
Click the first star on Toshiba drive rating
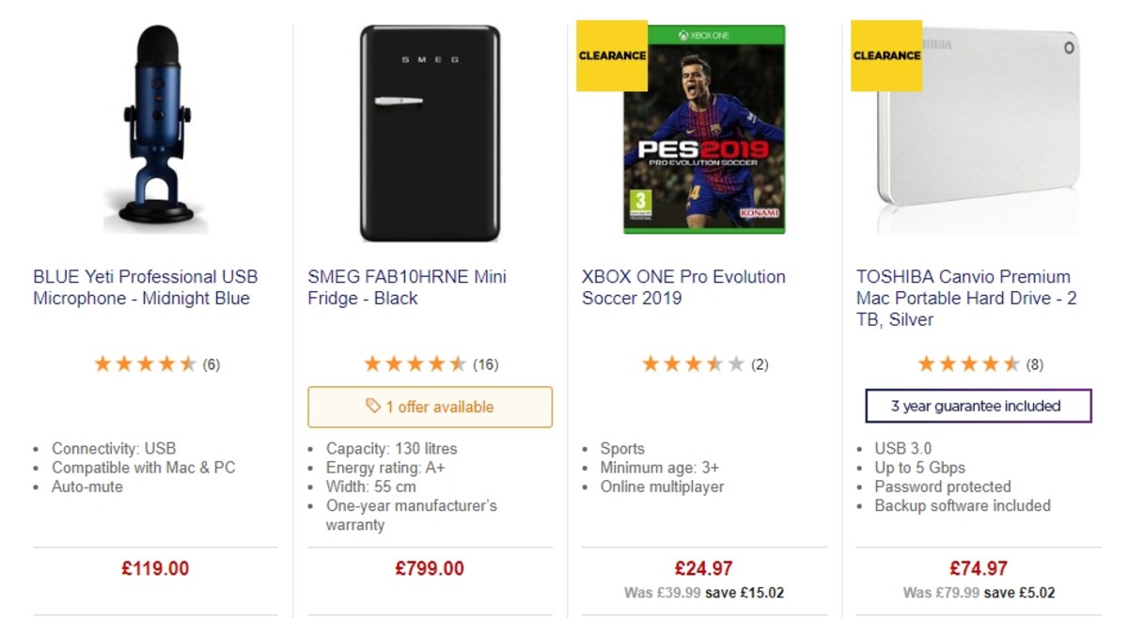[926, 363]
